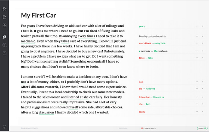Image resolution: width=209 pixels, height=132 pixels.
Task: Expand the 'not' suggestion card
Action: coord(197,82)
